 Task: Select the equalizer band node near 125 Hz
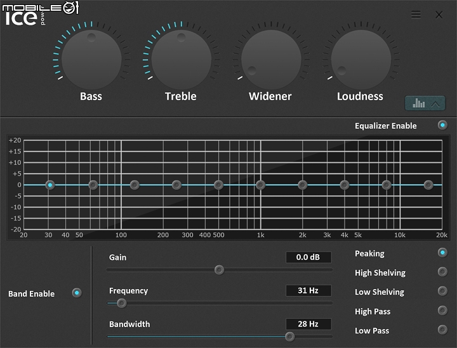coord(135,184)
